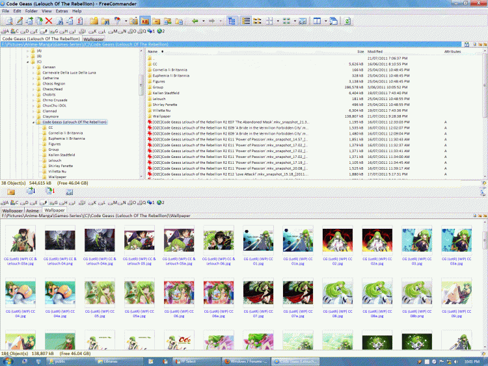Click the cascading windows toolbar icon
This screenshot has height=366, width=488.
point(333,21)
